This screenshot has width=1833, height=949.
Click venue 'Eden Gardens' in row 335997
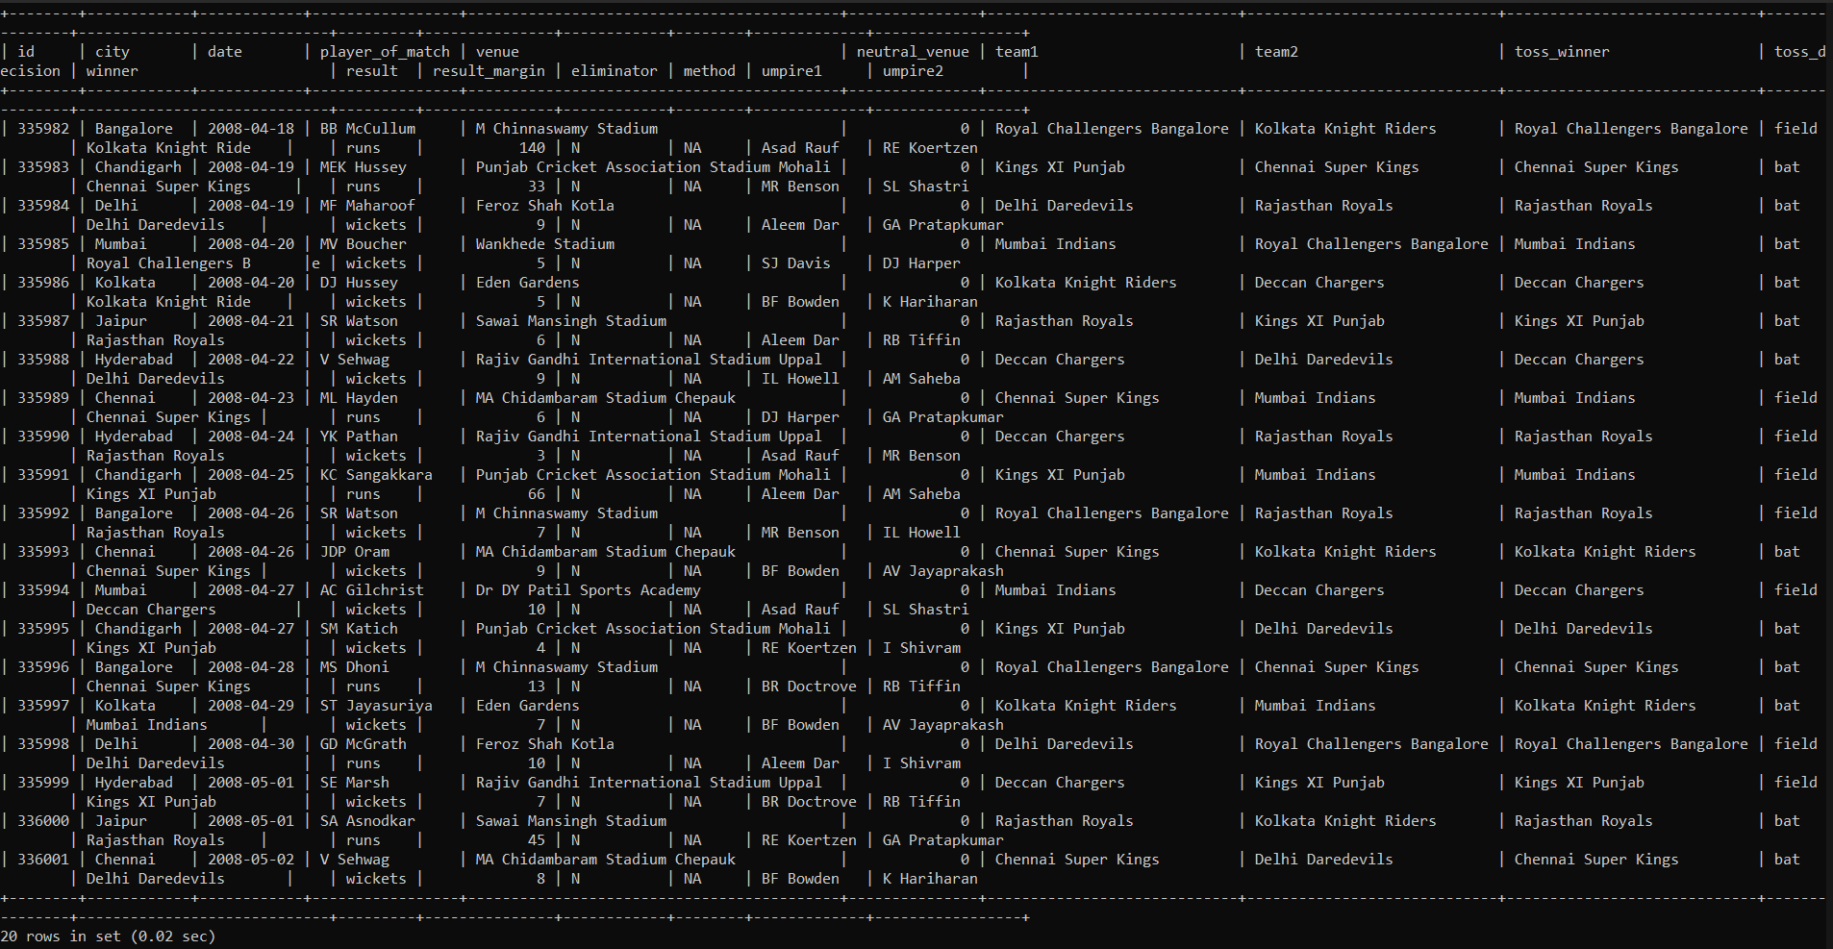click(528, 706)
